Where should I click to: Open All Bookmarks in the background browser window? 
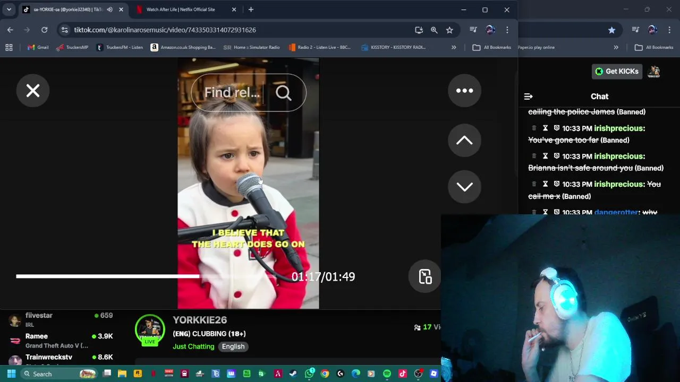(x=654, y=47)
